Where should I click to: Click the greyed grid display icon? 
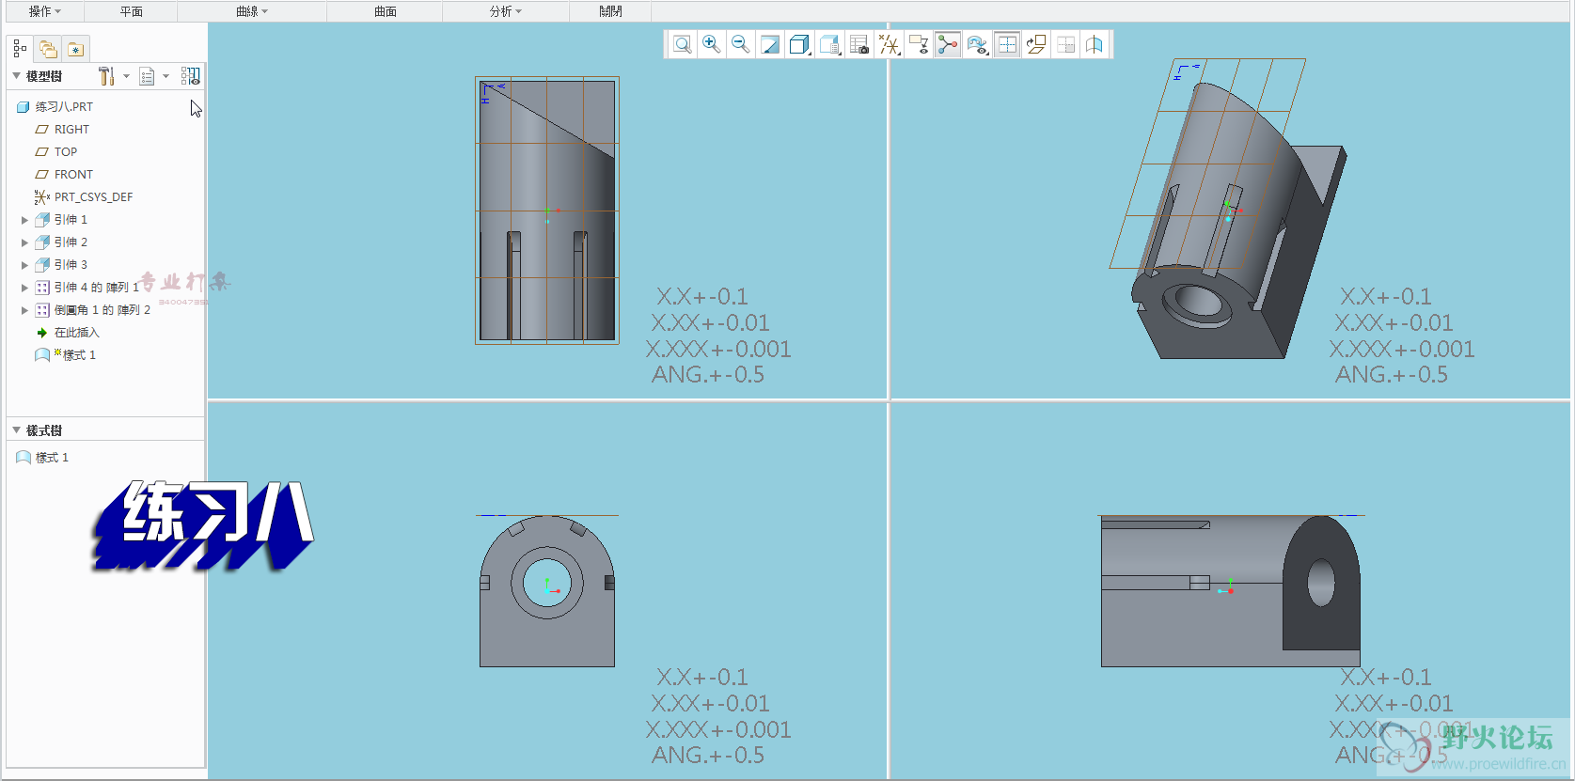(1065, 44)
